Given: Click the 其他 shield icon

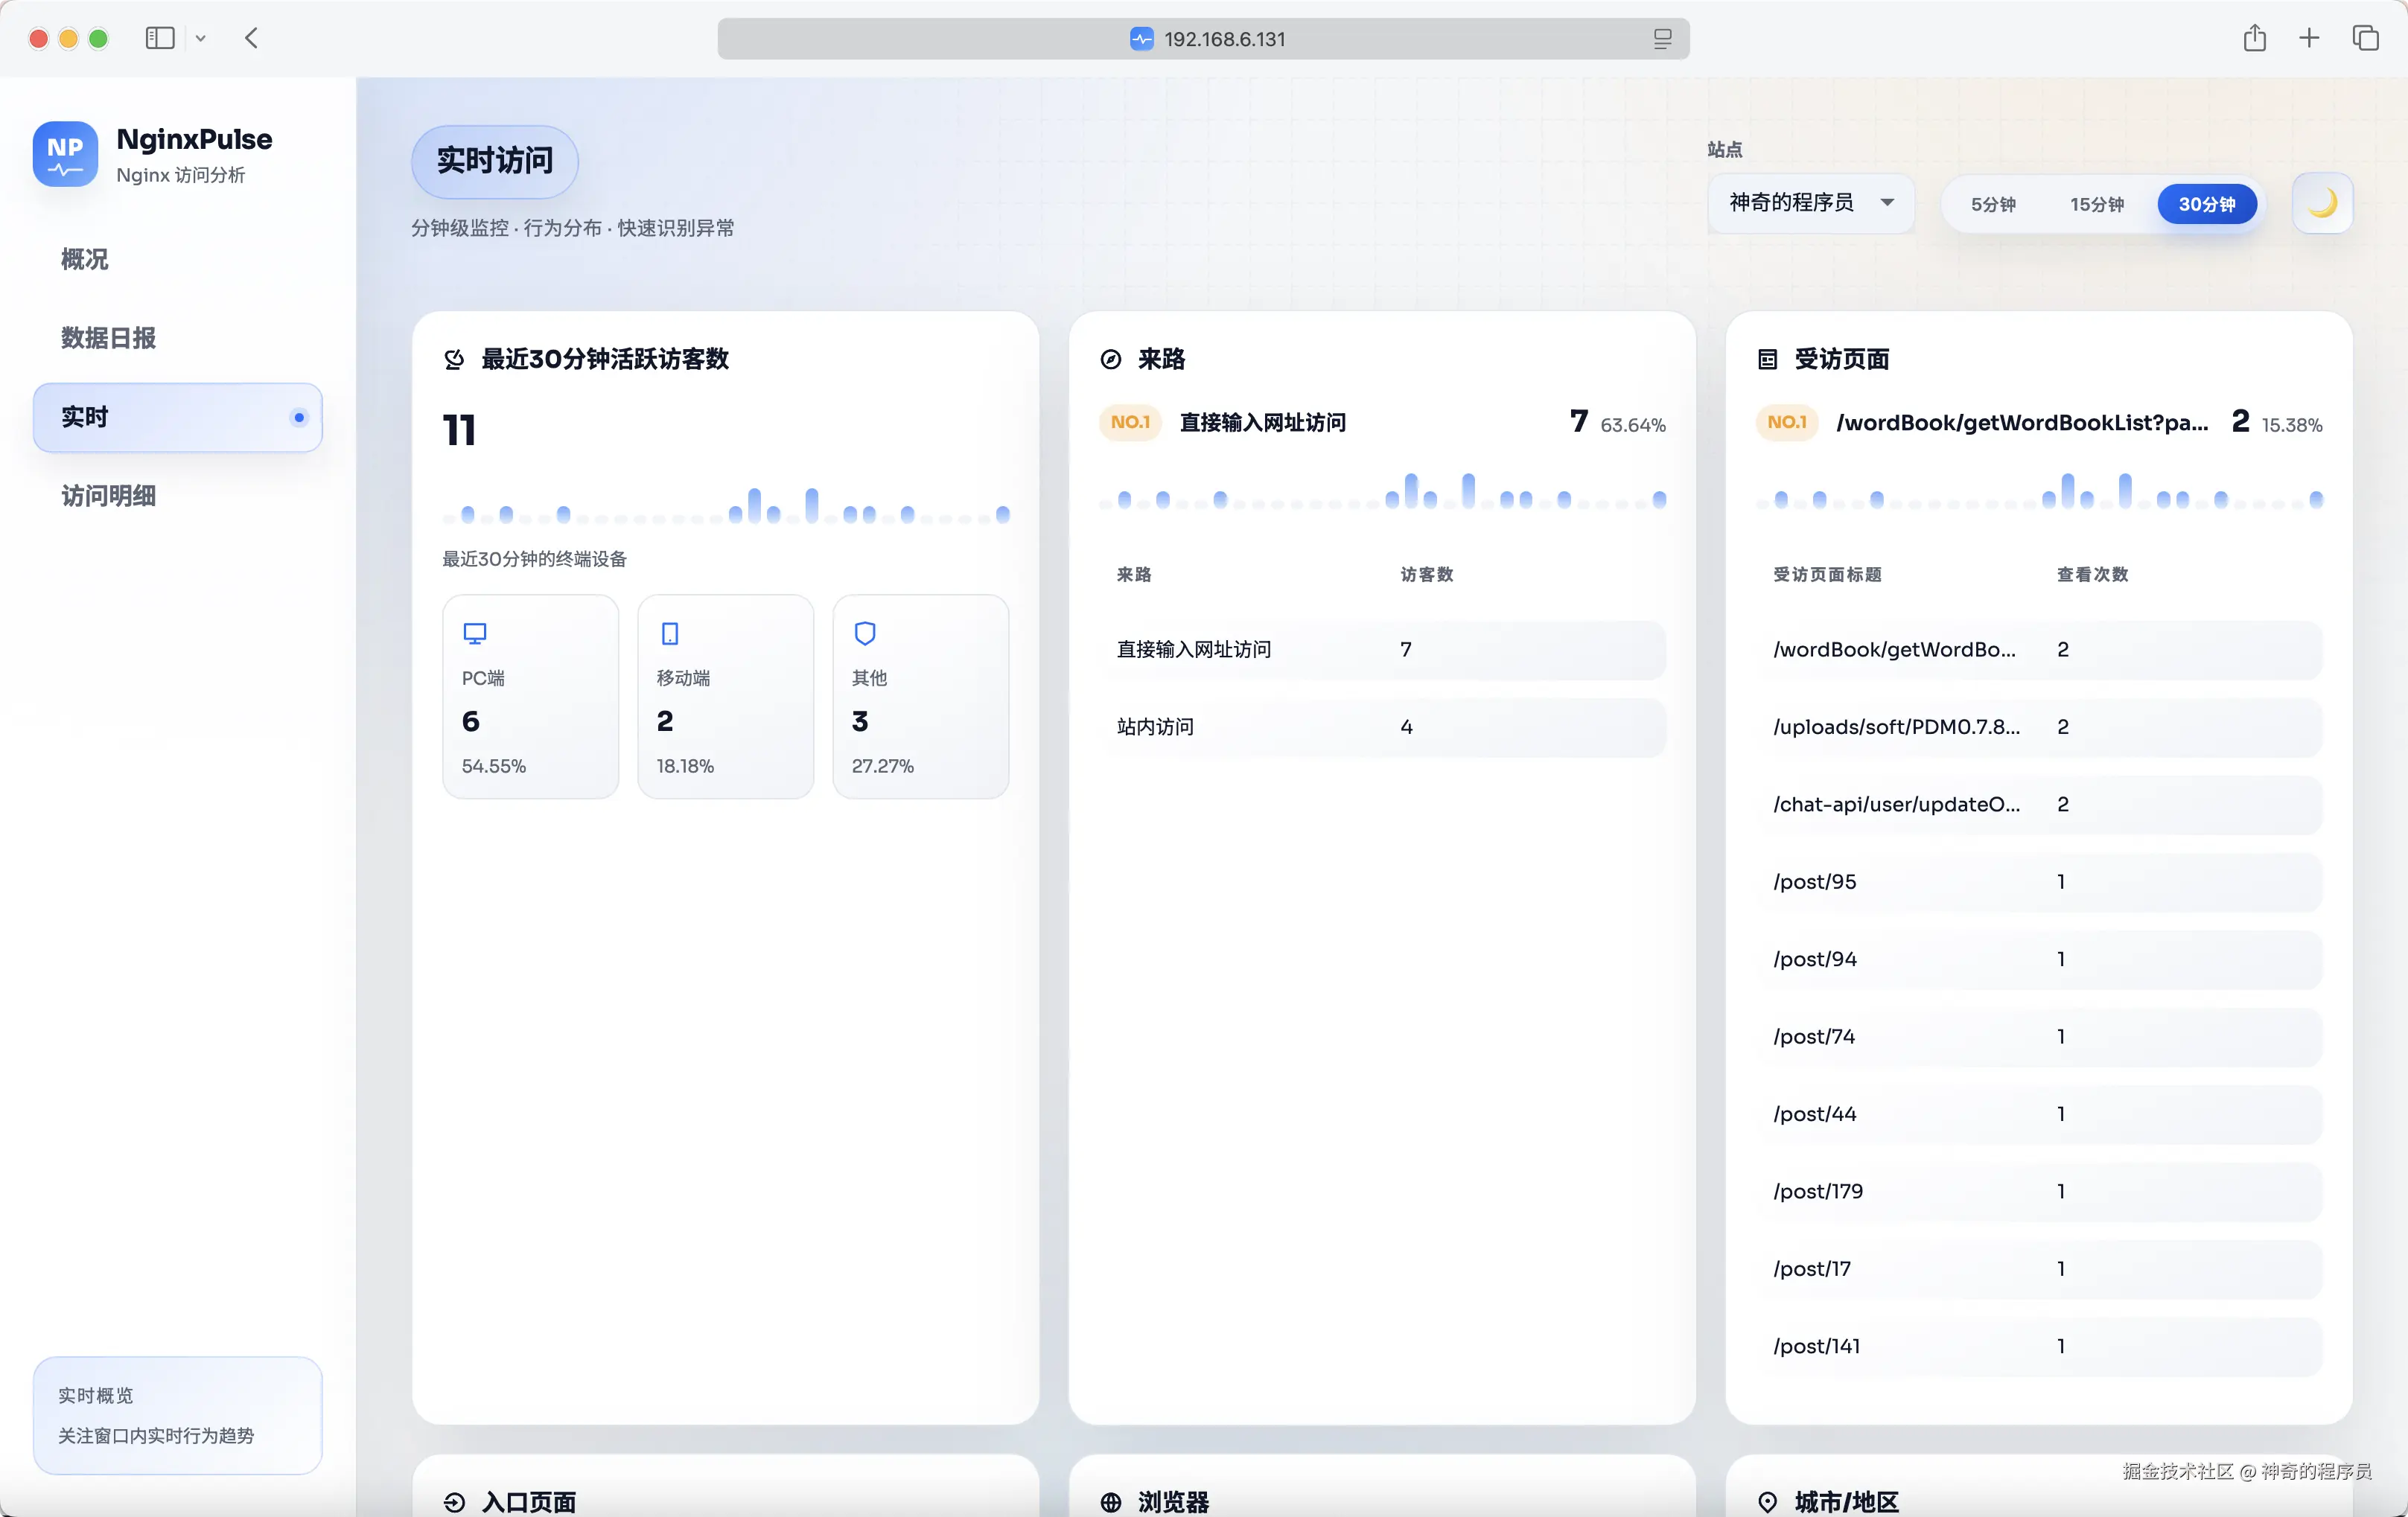Looking at the screenshot, I should coord(865,633).
